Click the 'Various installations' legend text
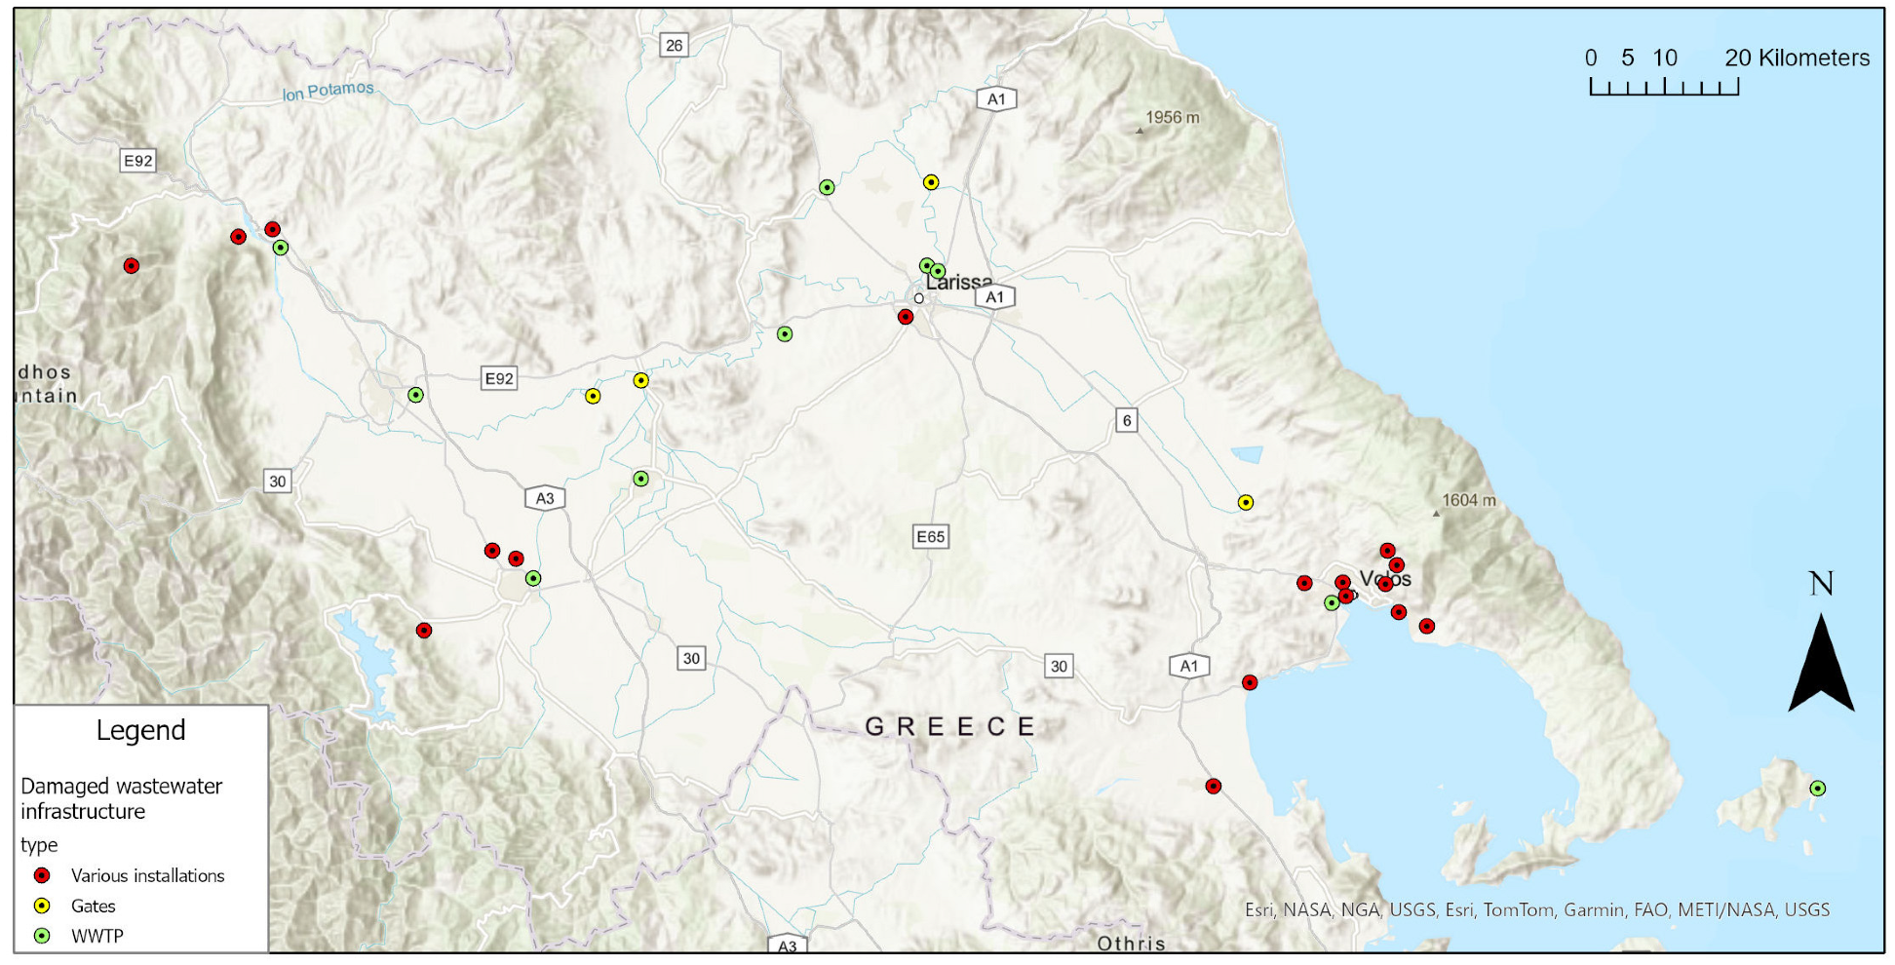This screenshot has height=965, width=1895. click(148, 875)
